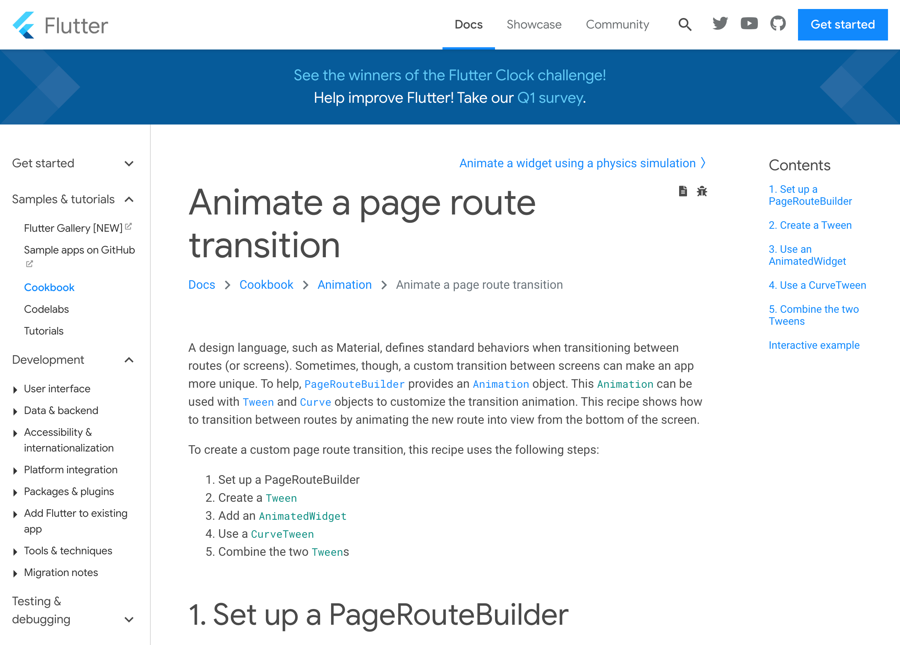The height and width of the screenshot is (645, 900).
Task: Expand the Testing & debugging section
Action: point(129,619)
